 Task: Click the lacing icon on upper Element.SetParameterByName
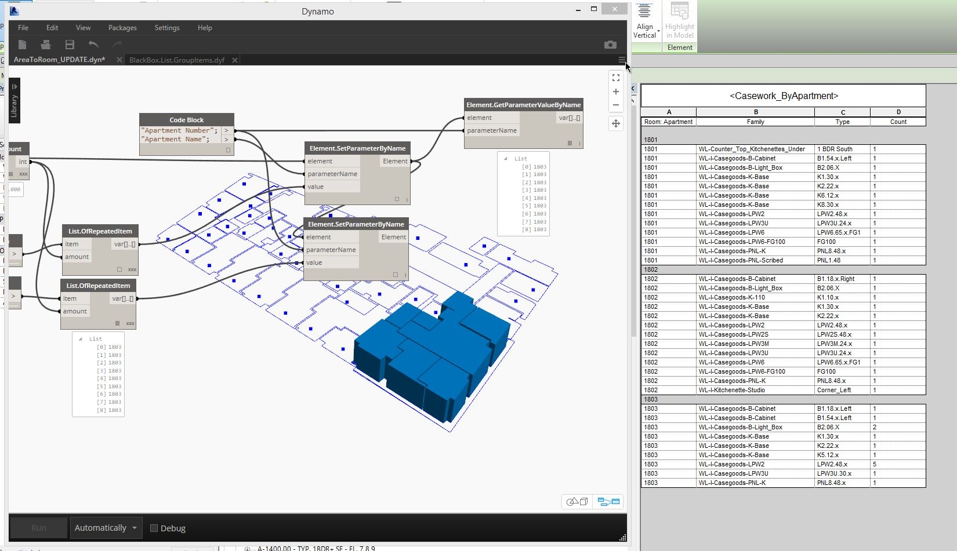(x=407, y=199)
